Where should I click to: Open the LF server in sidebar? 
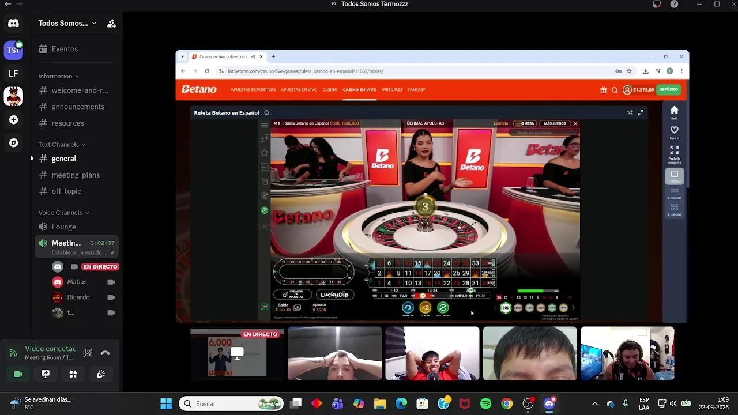pyautogui.click(x=13, y=73)
